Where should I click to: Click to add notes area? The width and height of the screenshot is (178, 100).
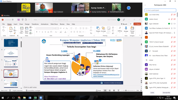(30, 87)
